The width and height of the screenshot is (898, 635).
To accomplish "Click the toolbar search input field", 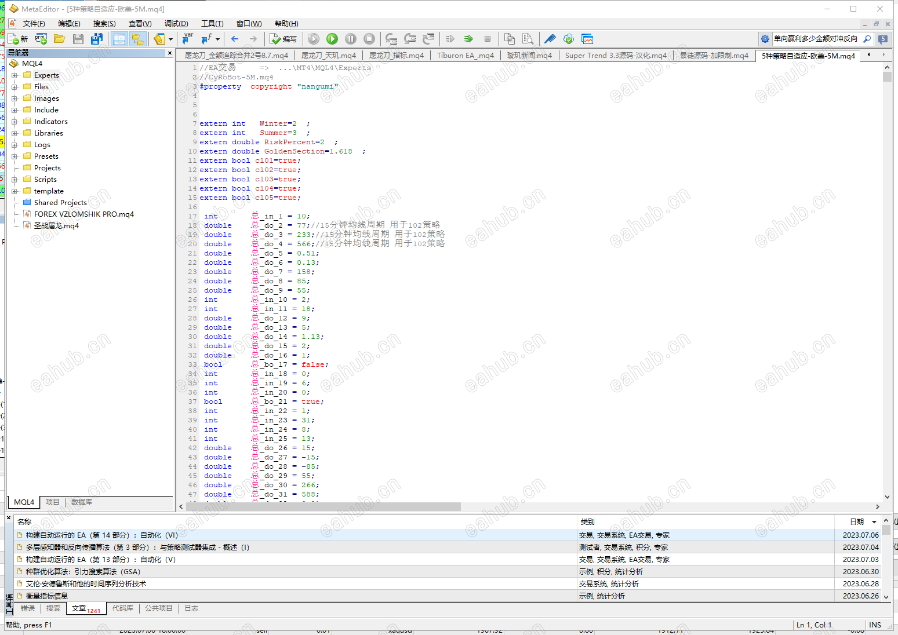I will [815, 39].
